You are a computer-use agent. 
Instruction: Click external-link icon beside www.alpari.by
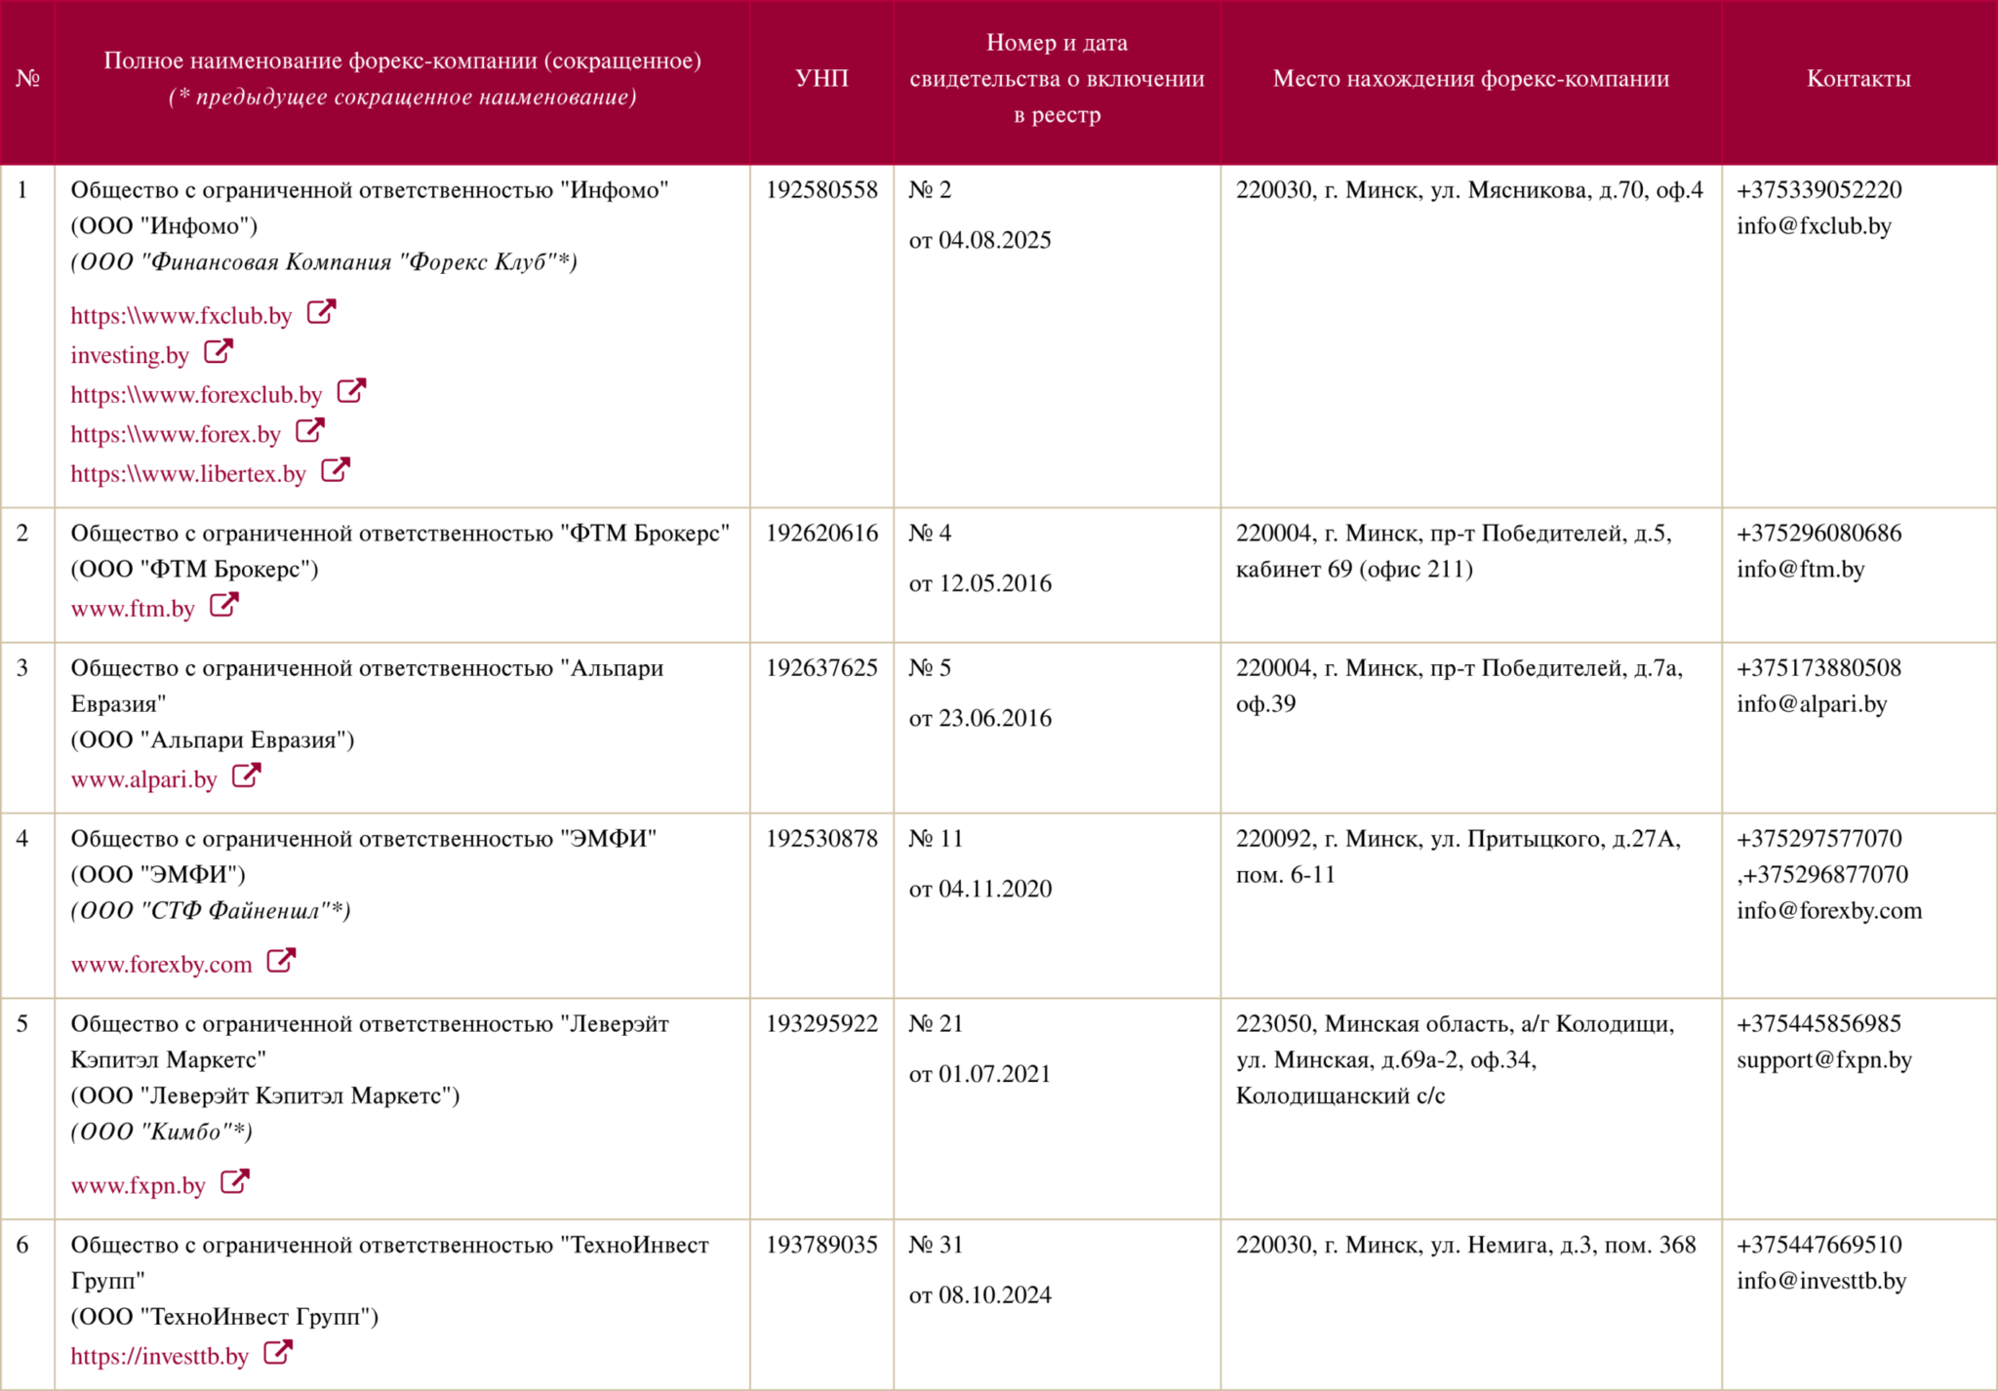[247, 775]
